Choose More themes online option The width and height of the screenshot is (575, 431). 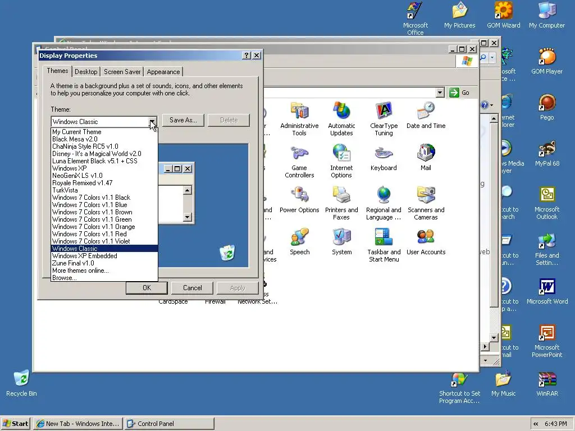coord(104,270)
